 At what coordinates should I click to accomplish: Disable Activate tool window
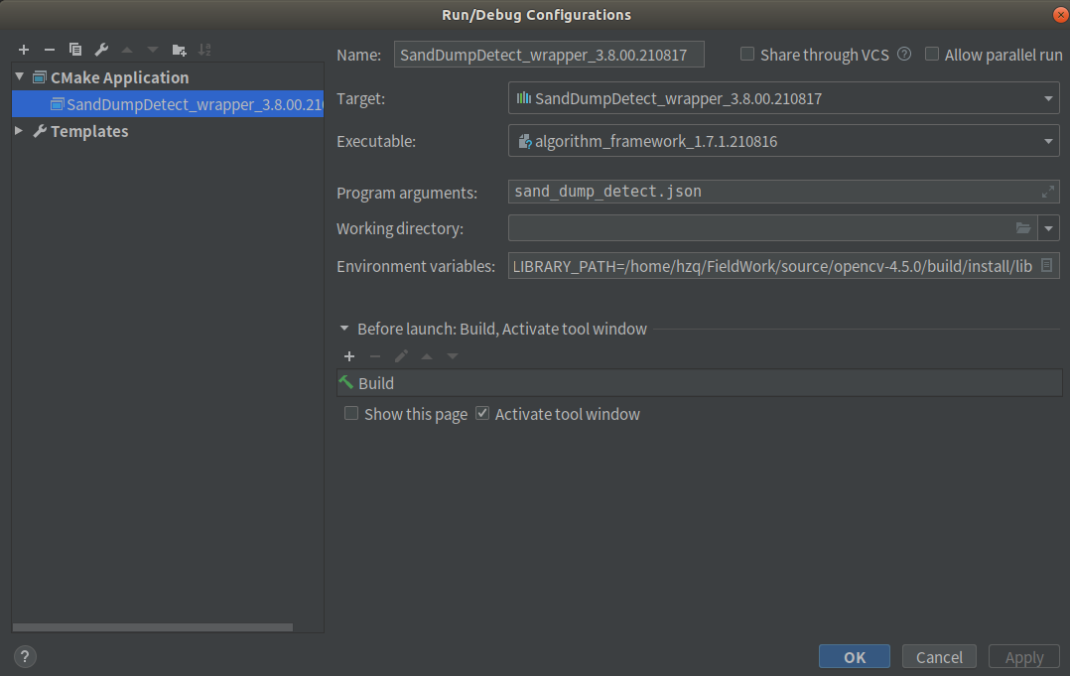pyautogui.click(x=481, y=414)
